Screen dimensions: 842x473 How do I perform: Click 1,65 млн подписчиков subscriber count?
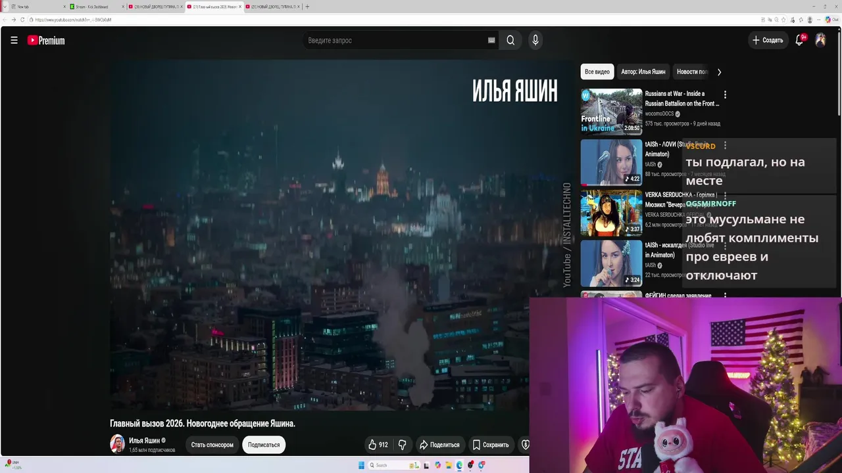[x=152, y=450]
